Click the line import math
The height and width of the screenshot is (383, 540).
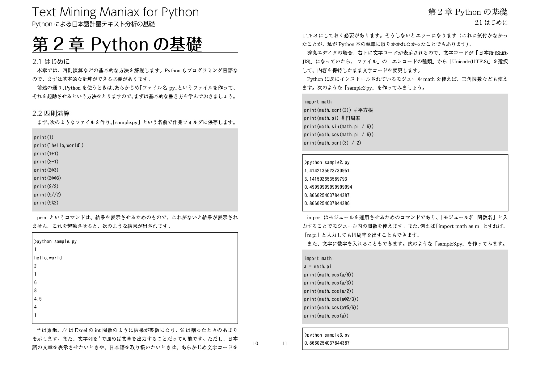318,102
